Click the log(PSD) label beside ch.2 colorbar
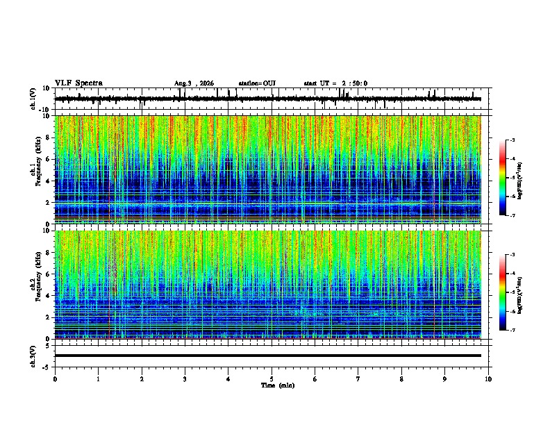 coord(520,295)
